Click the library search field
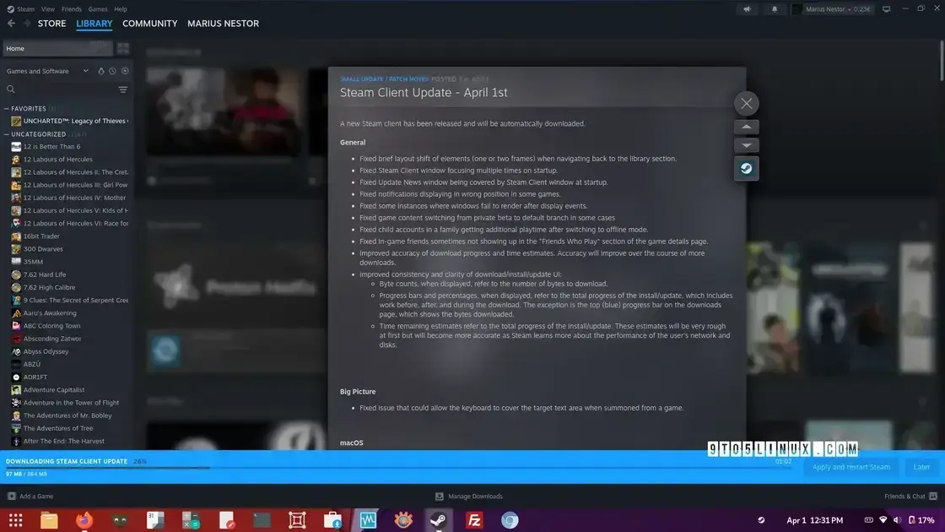Screen dimensions: 945x532 [x=60, y=90]
